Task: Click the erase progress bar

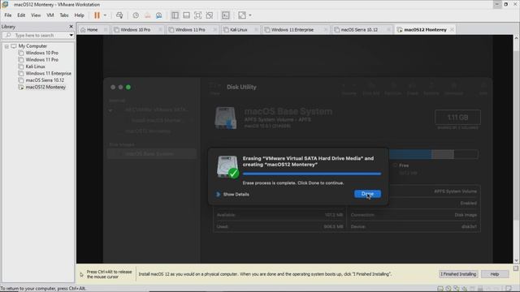Action: click(312, 174)
